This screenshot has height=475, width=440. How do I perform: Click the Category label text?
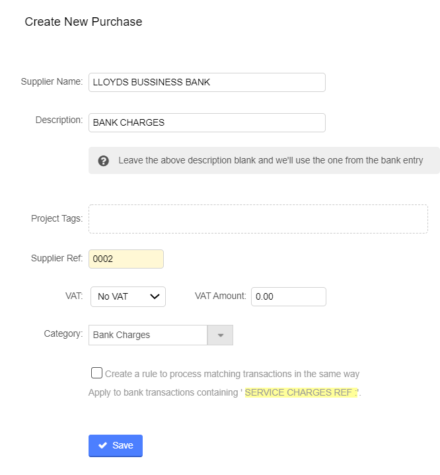click(x=63, y=333)
